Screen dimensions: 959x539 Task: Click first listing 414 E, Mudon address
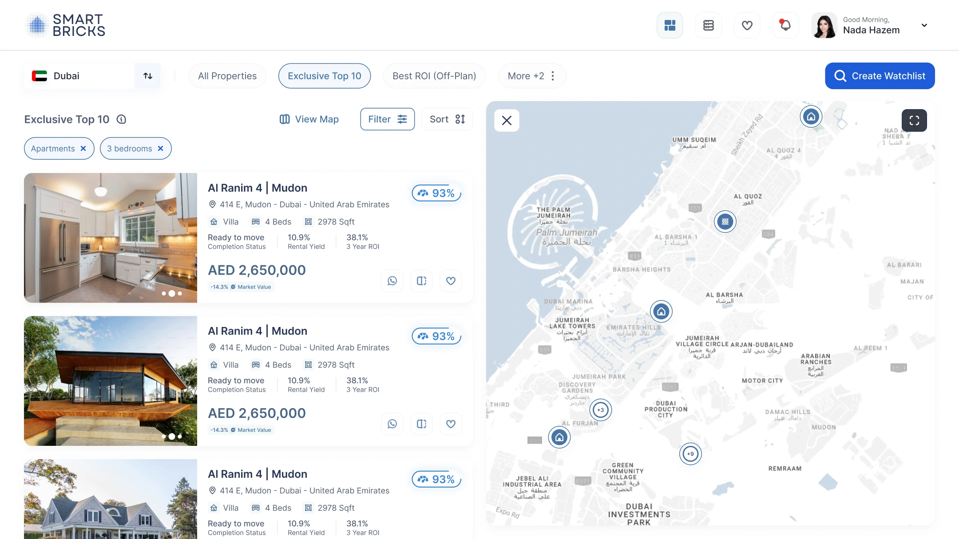tap(299, 205)
